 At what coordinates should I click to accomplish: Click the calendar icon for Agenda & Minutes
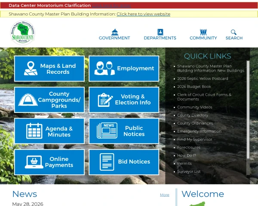[34, 131]
